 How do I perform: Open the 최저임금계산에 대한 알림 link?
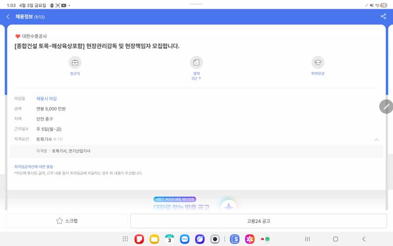pos(33,166)
